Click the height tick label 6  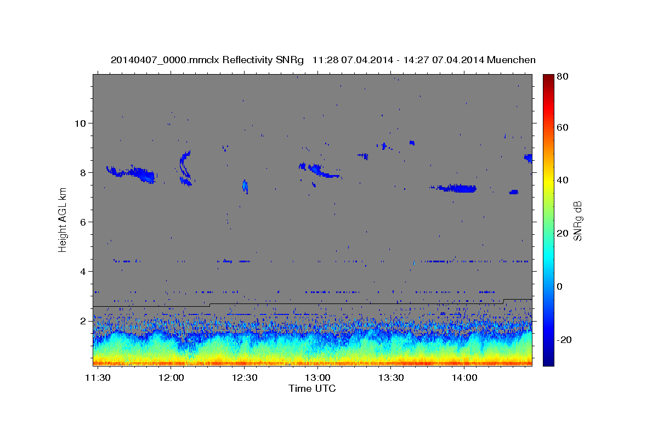pyautogui.click(x=83, y=222)
